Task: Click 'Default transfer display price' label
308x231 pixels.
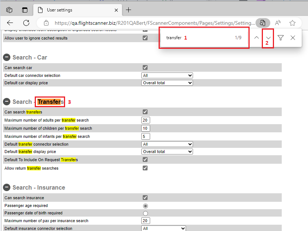Action: click(x=30, y=152)
